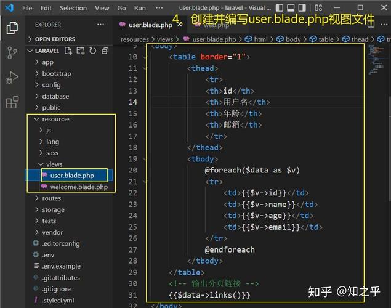Open the Explorer panel more actions menu
Viewport: 391px width, 308px height.
coord(100,25)
